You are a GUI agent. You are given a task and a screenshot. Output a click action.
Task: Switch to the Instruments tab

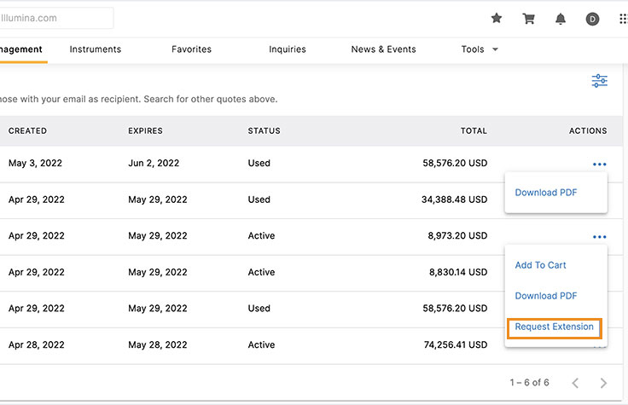pyautogui.click(x=96, y=49)
